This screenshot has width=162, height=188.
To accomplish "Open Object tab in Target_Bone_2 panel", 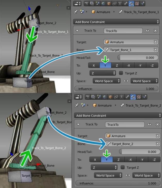I will [110, 97].
